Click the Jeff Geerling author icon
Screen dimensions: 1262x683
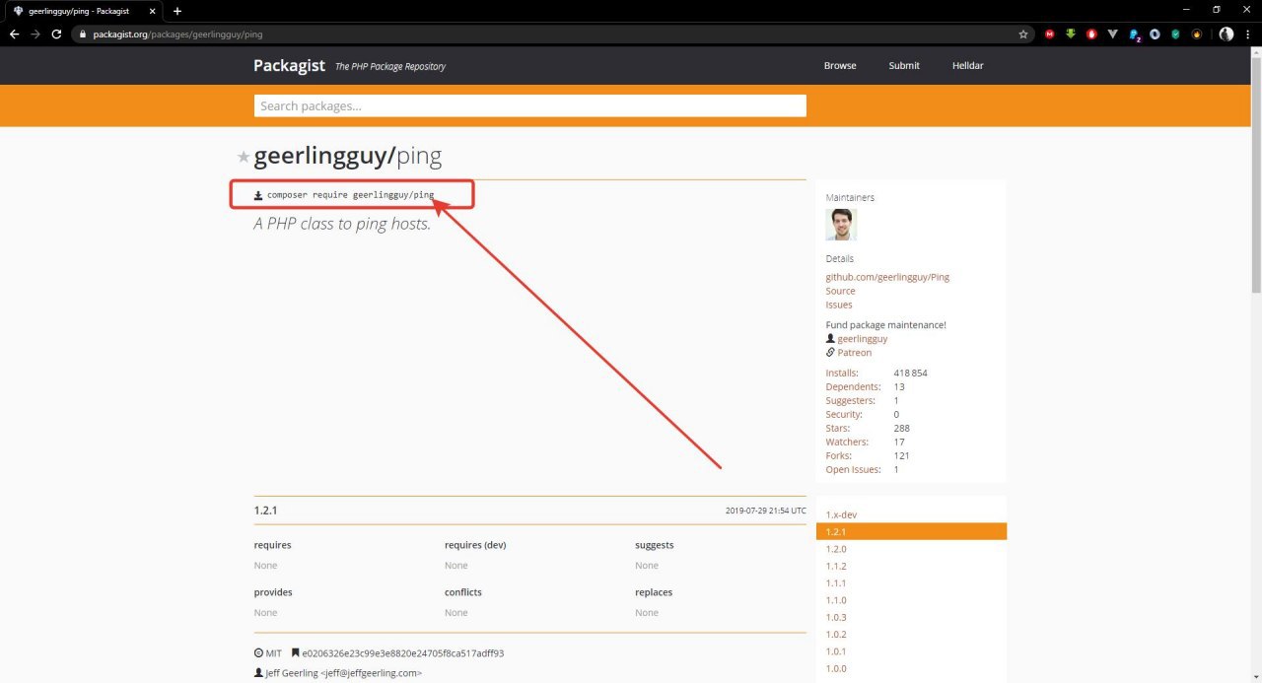coord(258,673)
